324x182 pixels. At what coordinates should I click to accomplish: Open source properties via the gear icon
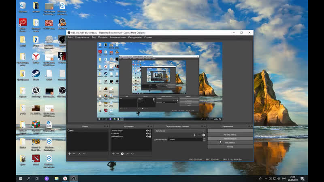(x=122, y=154)
